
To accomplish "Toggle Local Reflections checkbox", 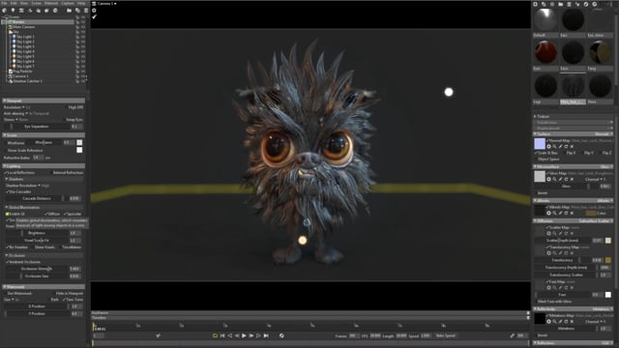I will point(6,172).
